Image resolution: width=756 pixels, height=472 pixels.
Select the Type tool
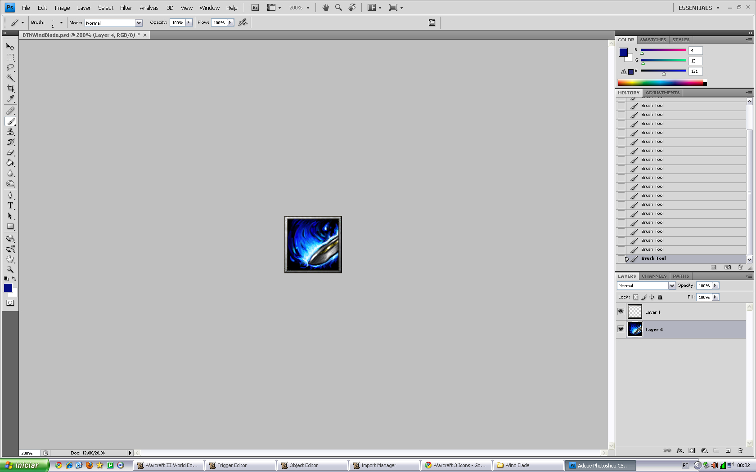[x=10, y=205]
